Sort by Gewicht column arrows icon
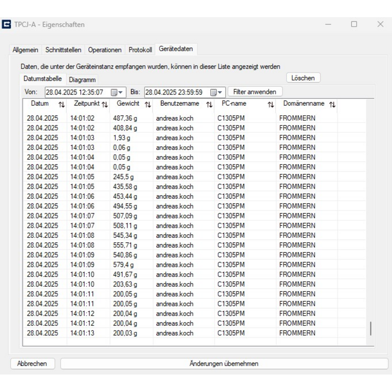Viewport: 392px width, 392px height. tap(148, 105)
